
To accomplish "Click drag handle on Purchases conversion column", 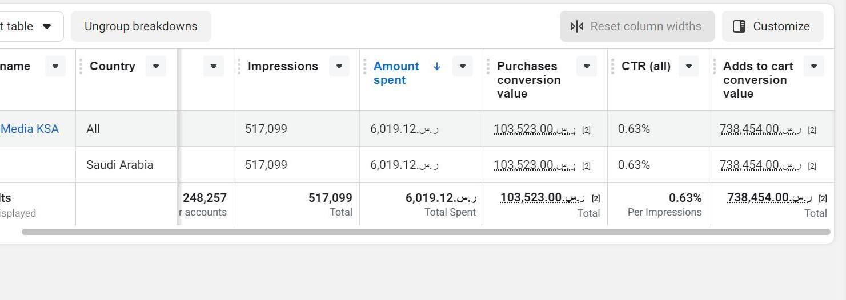I will pos(488,66).
